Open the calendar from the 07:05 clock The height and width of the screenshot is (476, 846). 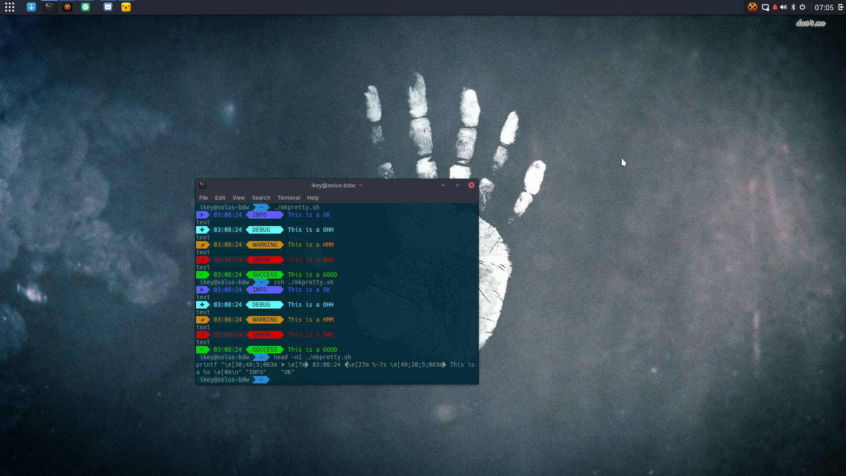tap(824, 7)
